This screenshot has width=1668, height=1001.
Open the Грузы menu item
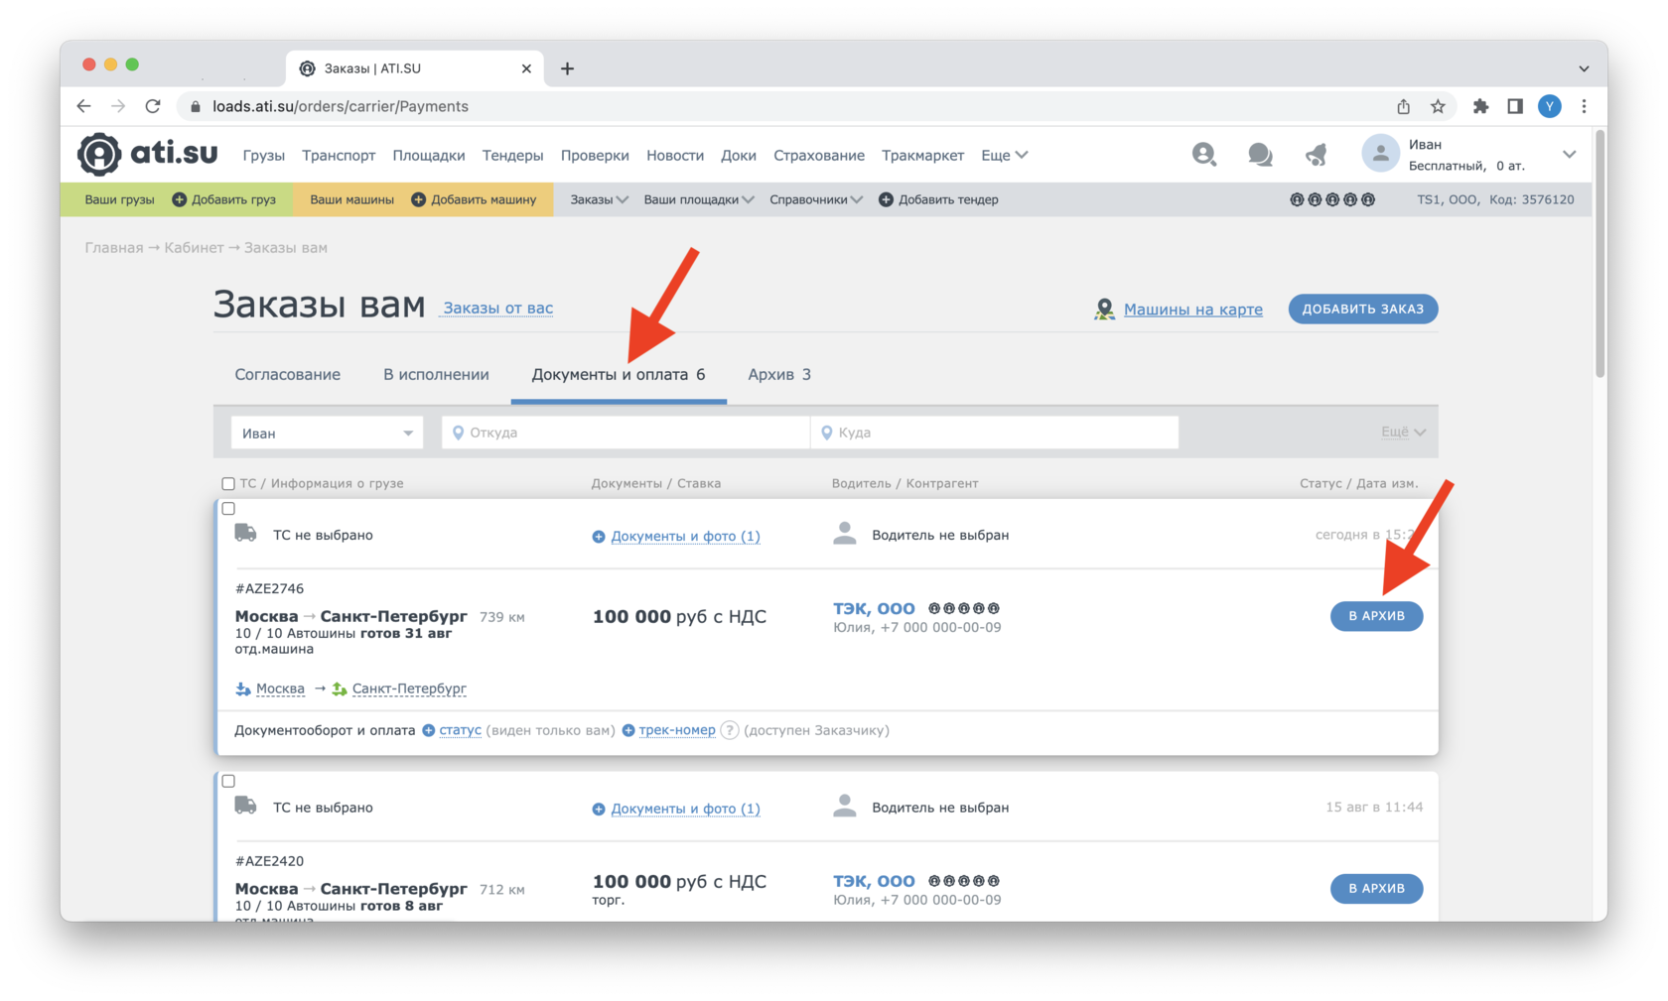pyautogui.click(x=263, y=155)
